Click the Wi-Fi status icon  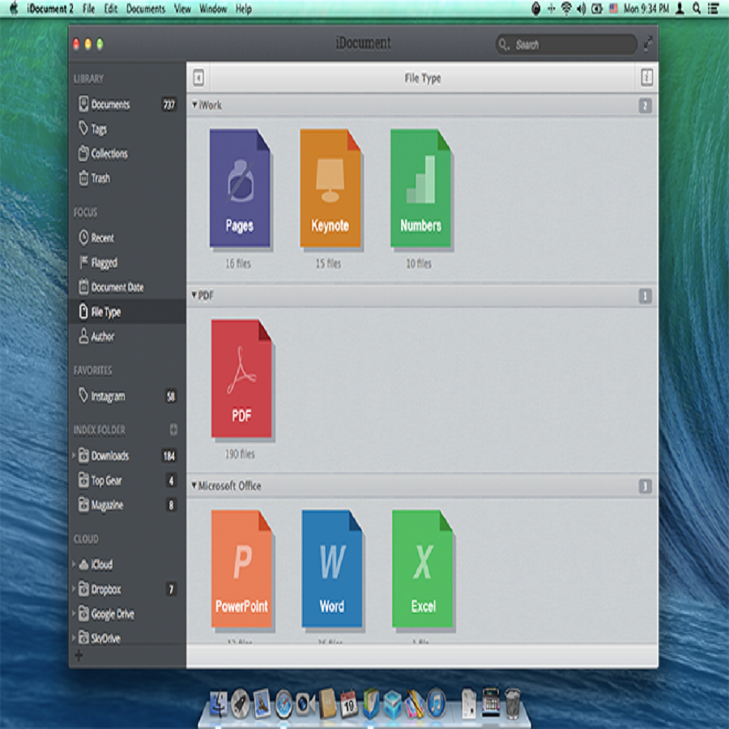[x=566, y=8]
